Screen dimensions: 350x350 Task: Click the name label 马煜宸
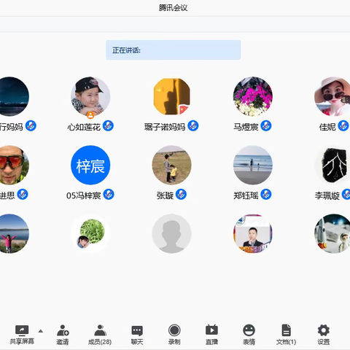click(246, 127)
